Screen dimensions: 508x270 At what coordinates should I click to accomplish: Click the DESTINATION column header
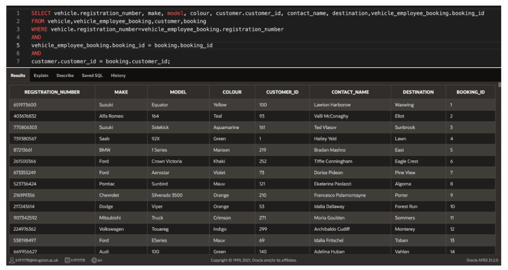point(418,92)
